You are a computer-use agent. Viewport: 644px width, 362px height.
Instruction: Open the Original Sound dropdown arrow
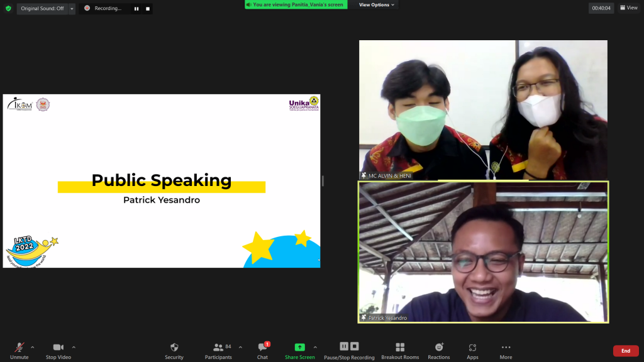coord(72,9)
